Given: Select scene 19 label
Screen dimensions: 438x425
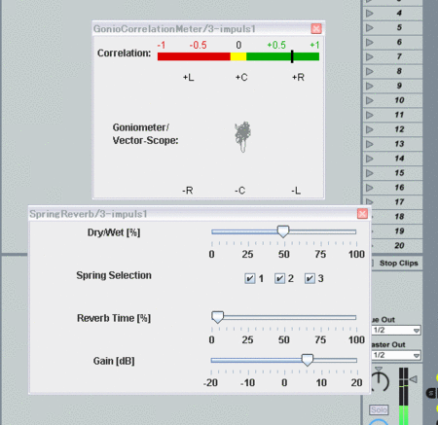Looking at the screenshot, I should (399, 231).
